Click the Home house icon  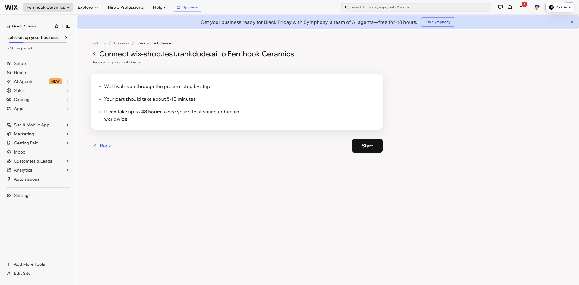click(9, 72)
